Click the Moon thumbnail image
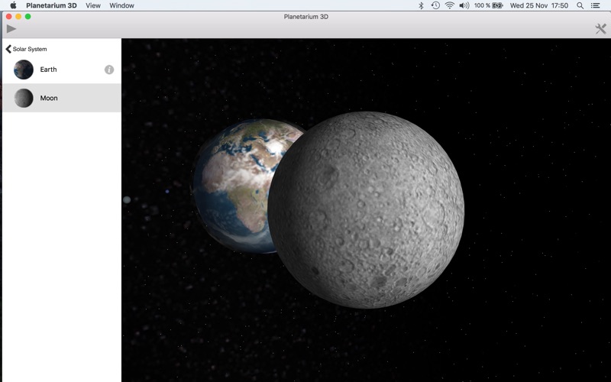 tap(24, 98)
